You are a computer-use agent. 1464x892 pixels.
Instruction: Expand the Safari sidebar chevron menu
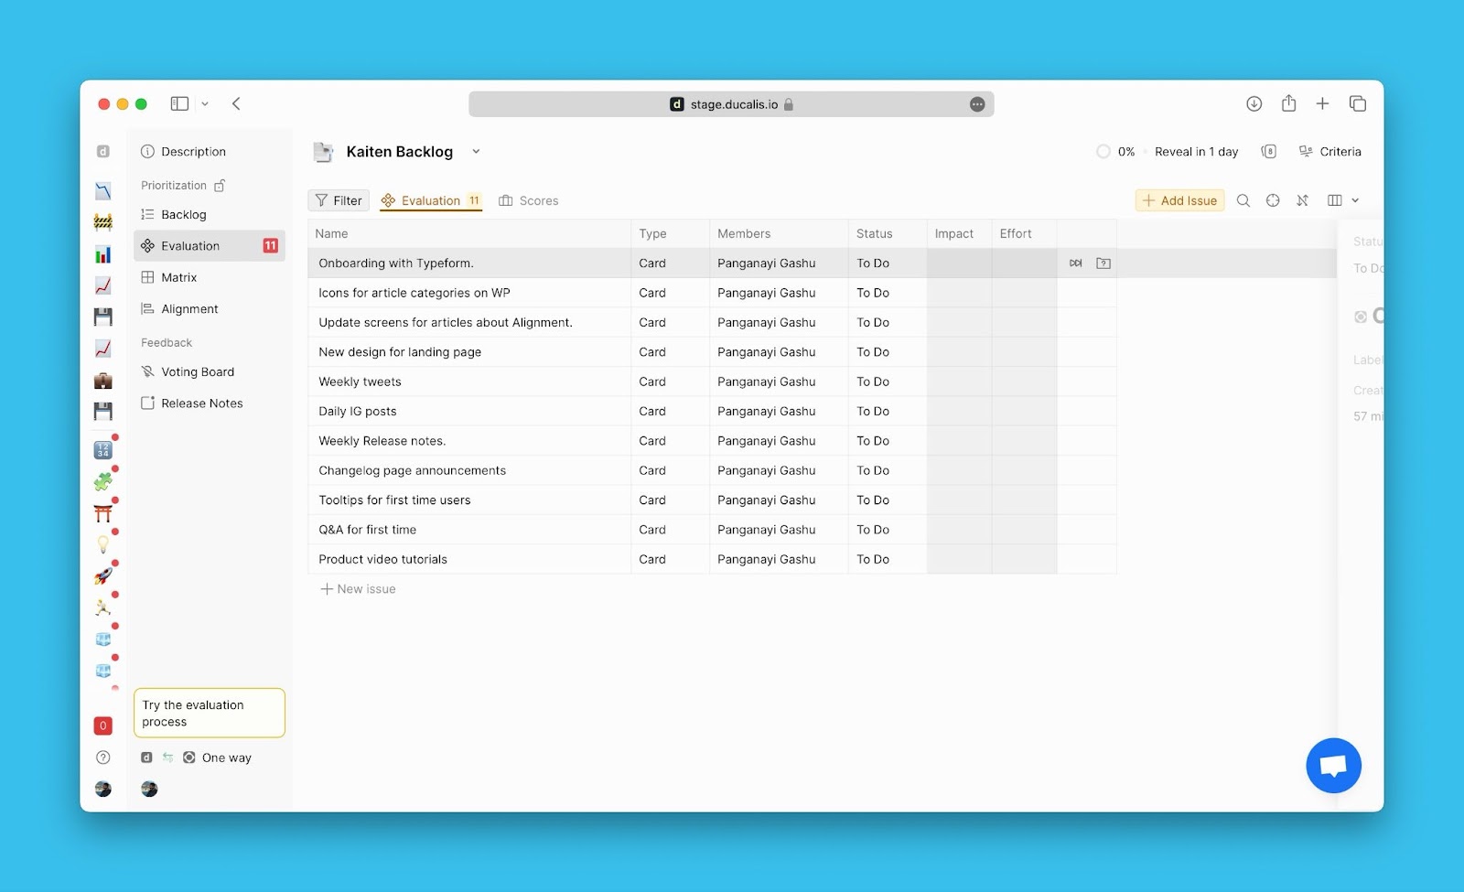click(x=205, y=104)
